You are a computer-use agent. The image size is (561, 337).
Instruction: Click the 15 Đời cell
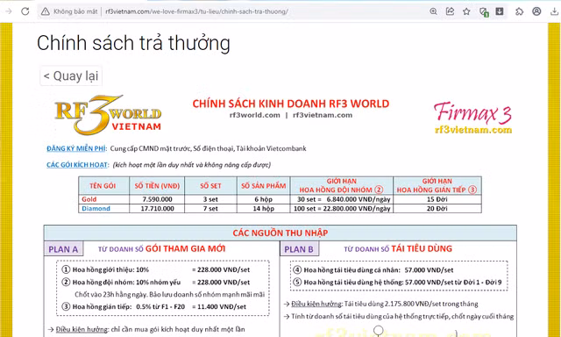pyautogui.click(x=437, y=199)
